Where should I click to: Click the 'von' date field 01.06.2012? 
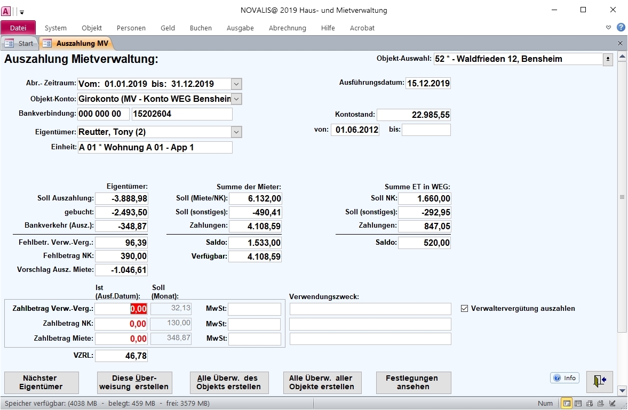pos(355,130)
